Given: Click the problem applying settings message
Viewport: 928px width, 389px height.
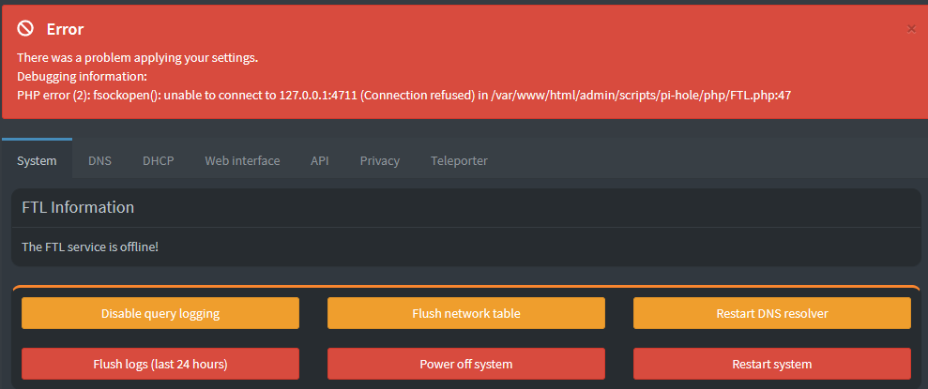Looking at the screenshot, I should click(x=137, y=58).
